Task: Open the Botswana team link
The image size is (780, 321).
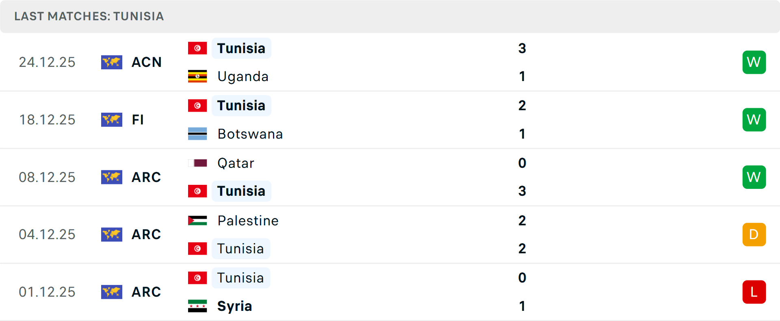Action: click(250, 134)
